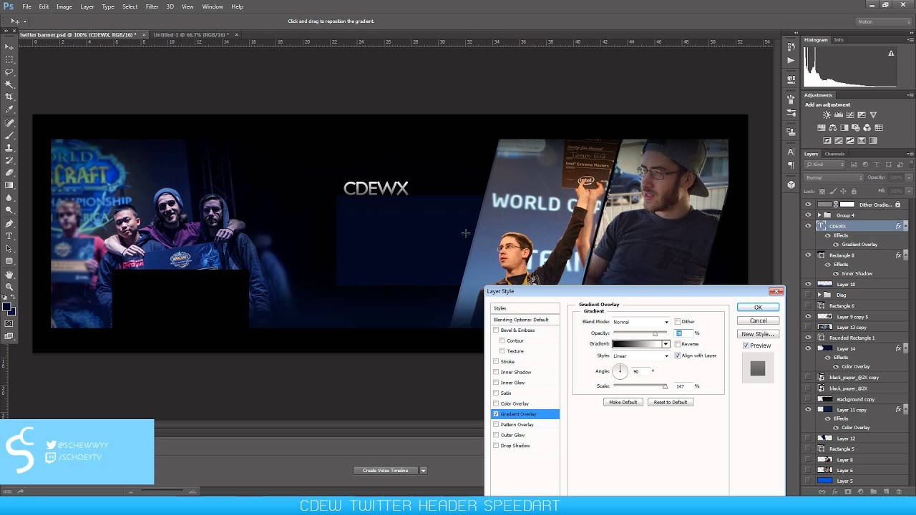The image size is (916, 515).
Task: Click Cancel in Layer Style dialog
Action: (758, 320)
